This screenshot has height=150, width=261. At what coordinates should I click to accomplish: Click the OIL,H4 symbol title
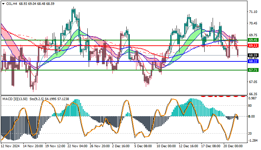click(x=11, y=4)
